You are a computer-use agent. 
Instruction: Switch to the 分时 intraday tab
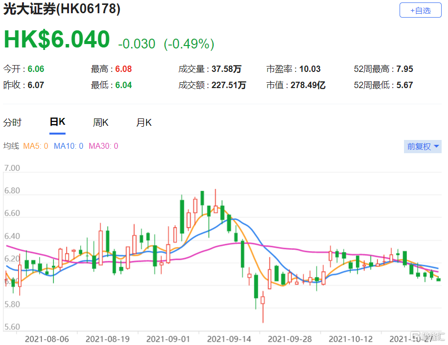(x=12, y=123)
